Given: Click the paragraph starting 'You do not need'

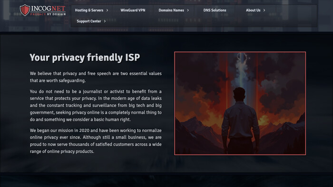Looking at the screenshot, I should [x=96, y=105].
